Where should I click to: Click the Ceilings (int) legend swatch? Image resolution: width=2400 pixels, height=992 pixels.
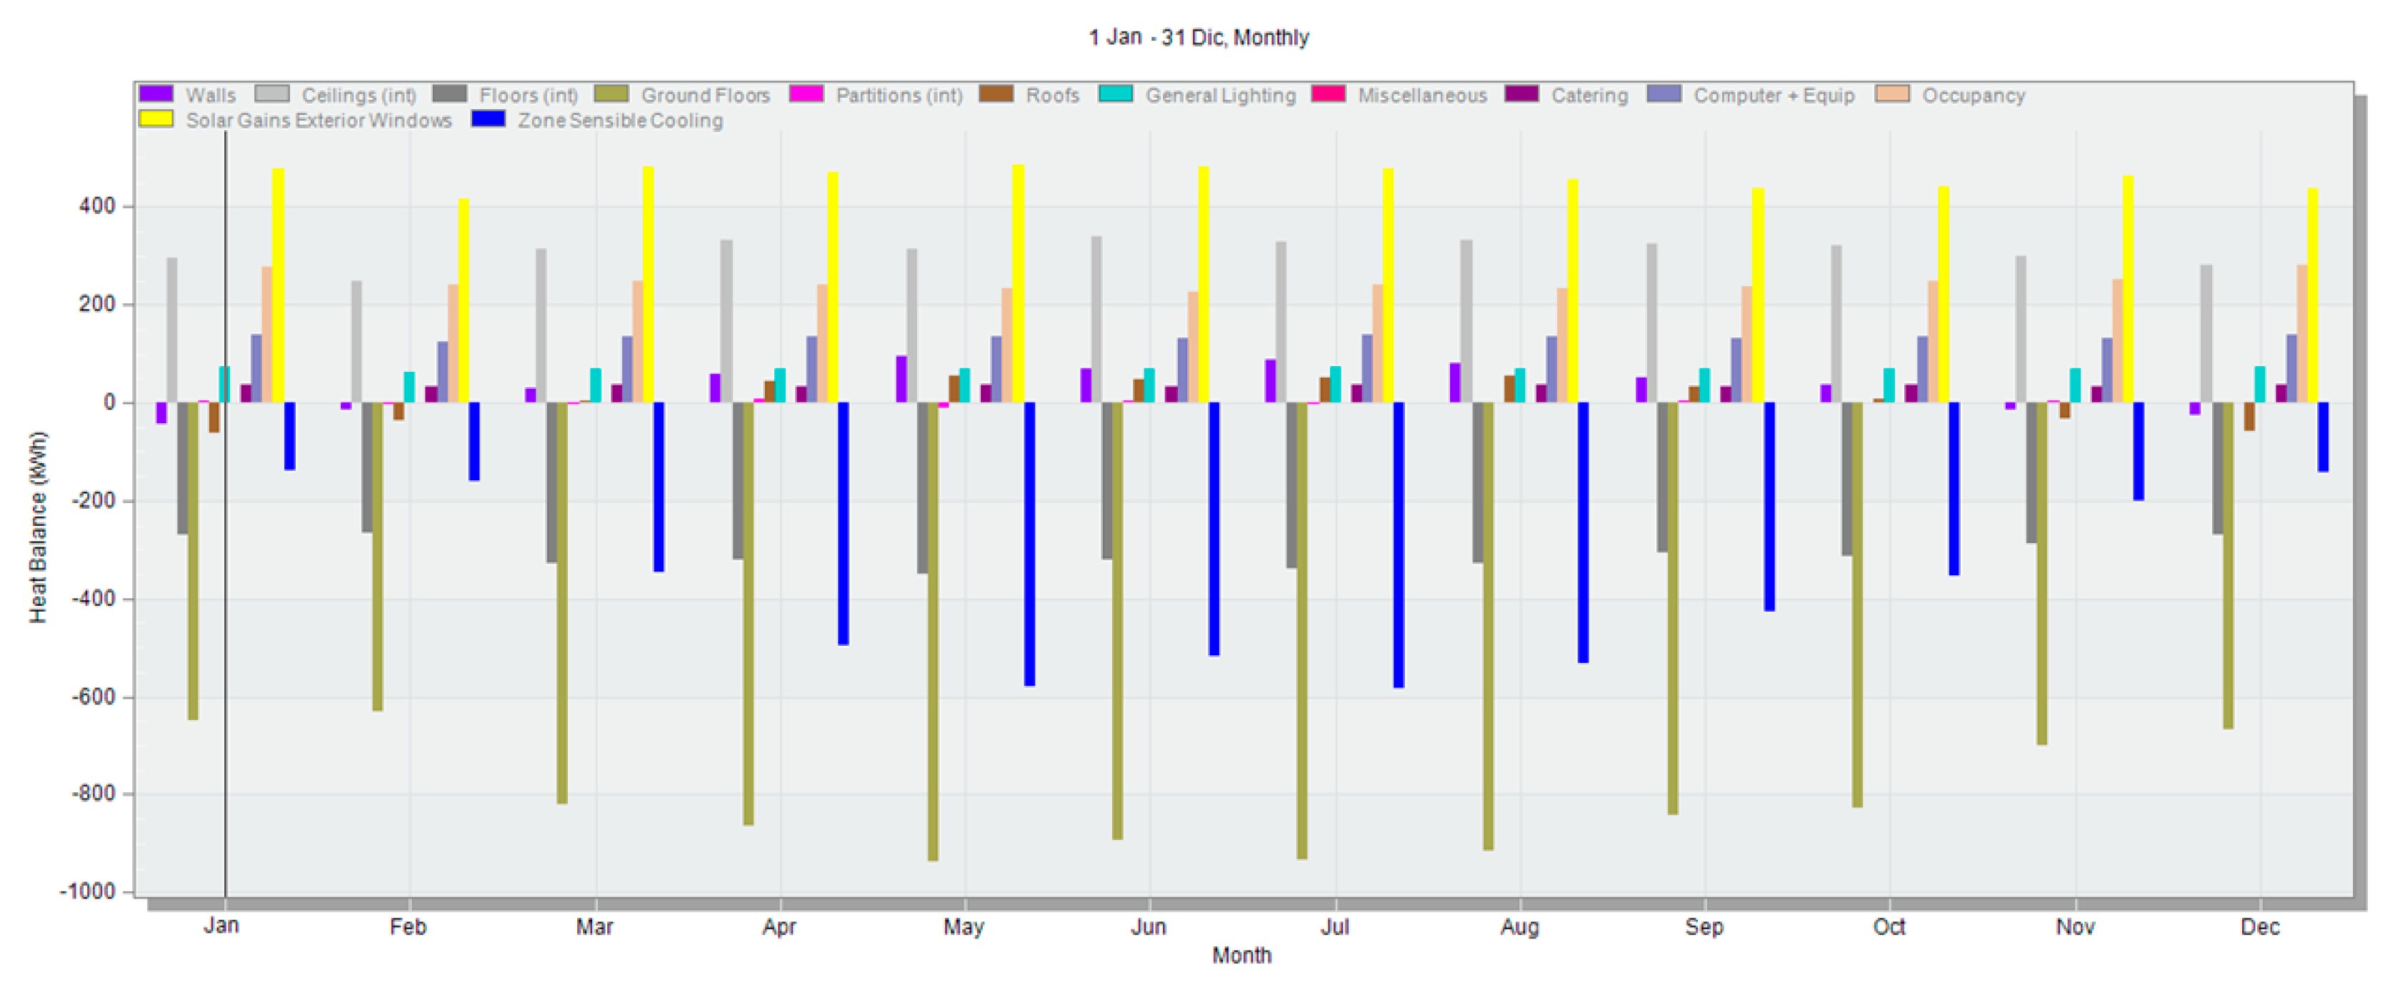coord(271,94)
